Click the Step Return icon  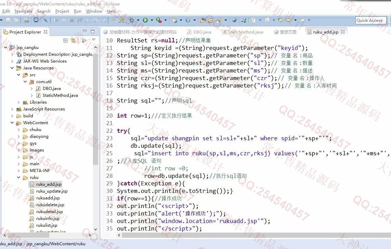pos(103,20)
